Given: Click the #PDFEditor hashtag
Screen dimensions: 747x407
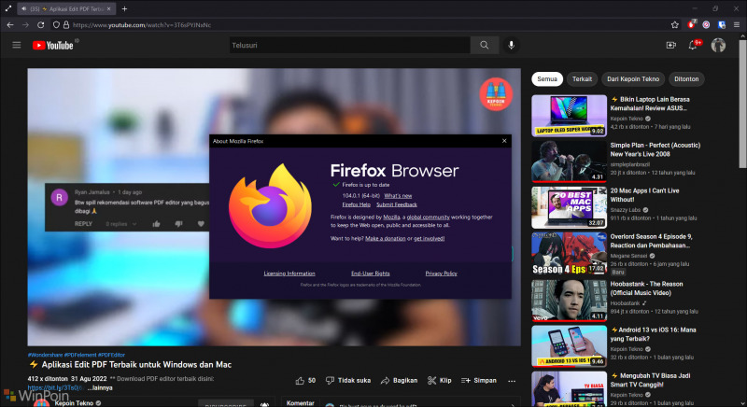Looking at the screenshot, I should coord(111,355).
